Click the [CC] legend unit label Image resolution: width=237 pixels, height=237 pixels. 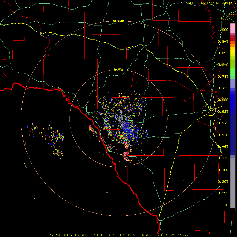coord(225,18)
